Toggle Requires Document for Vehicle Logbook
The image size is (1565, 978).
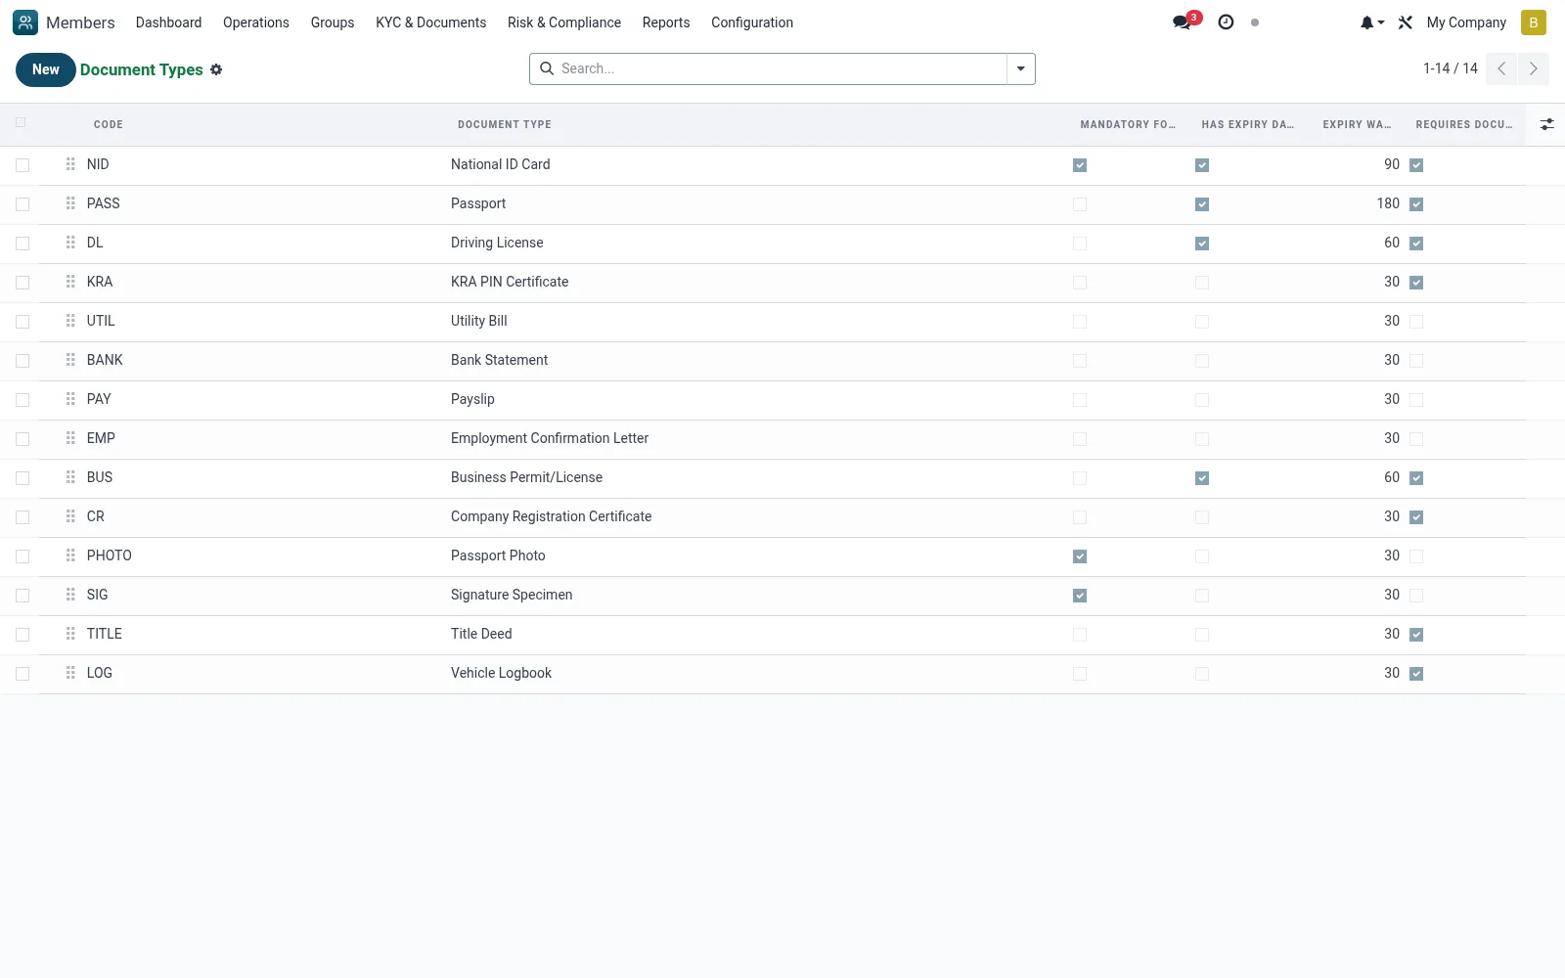(1416, 674)
